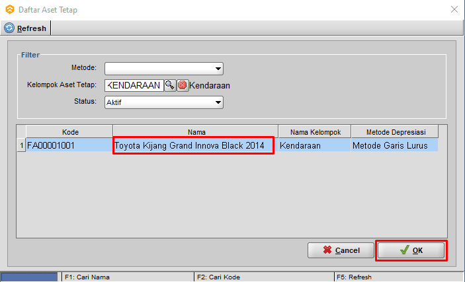Sort by the Kode column header
Screen dimensions: 465x282
pos(69,131)
